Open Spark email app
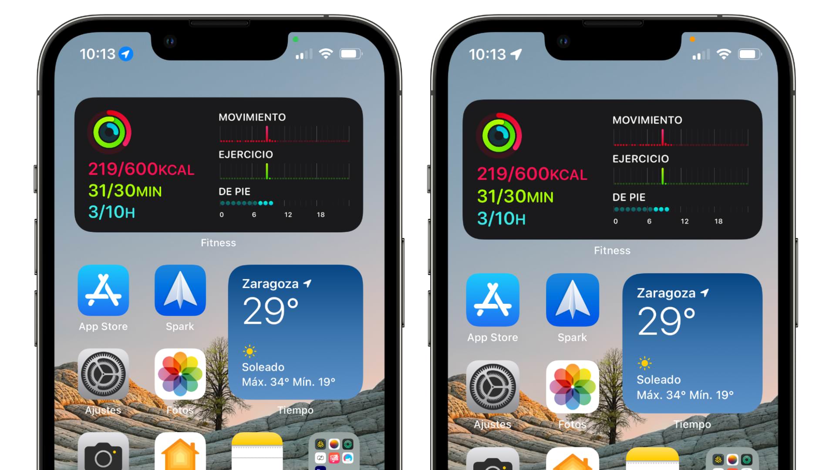Screen dimensions: 836x470 (181, 293)
